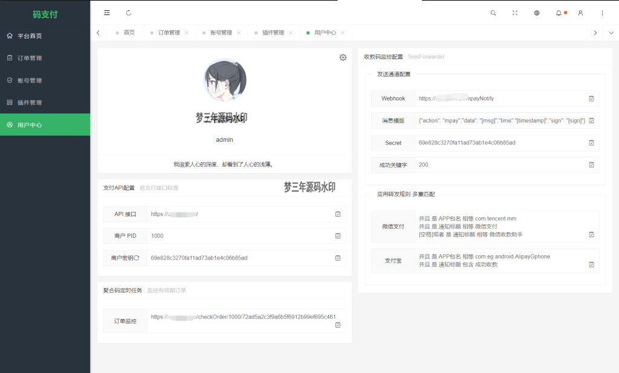Copy the 微信支付 forwarding rules

(591, 235)
